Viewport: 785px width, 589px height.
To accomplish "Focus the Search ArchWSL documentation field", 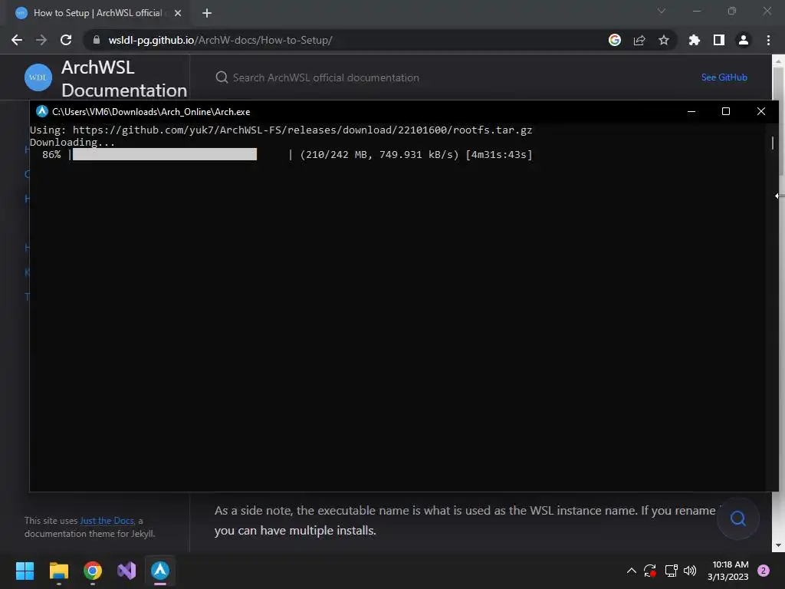I will click(326, 77).
